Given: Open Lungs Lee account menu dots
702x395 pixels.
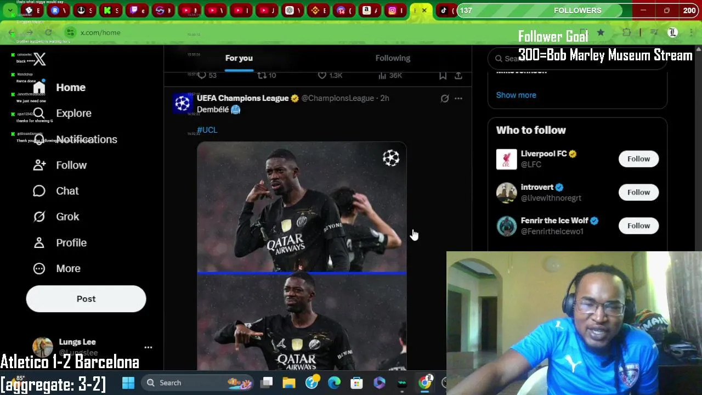Looking at the screenshot, I should [148, 347].
